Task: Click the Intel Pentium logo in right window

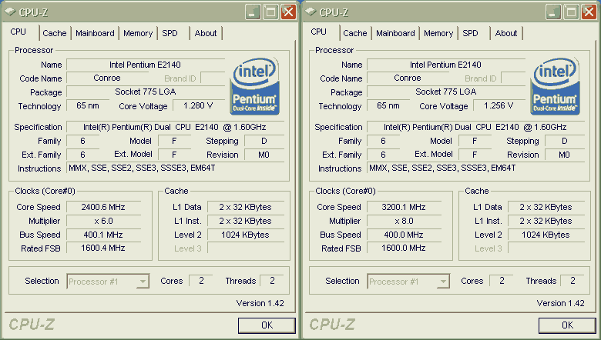Action: (x=555, y=86)
